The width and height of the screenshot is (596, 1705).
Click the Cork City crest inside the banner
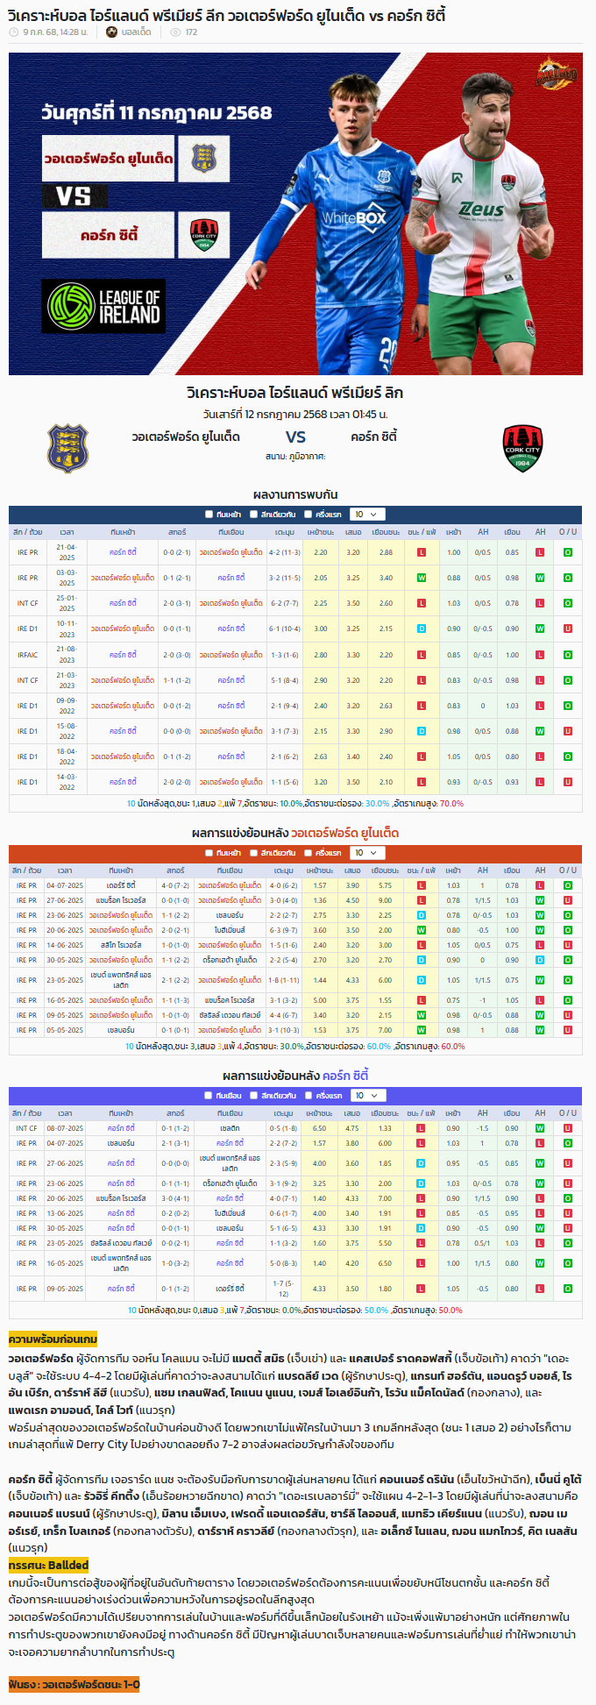click(203, 235)
